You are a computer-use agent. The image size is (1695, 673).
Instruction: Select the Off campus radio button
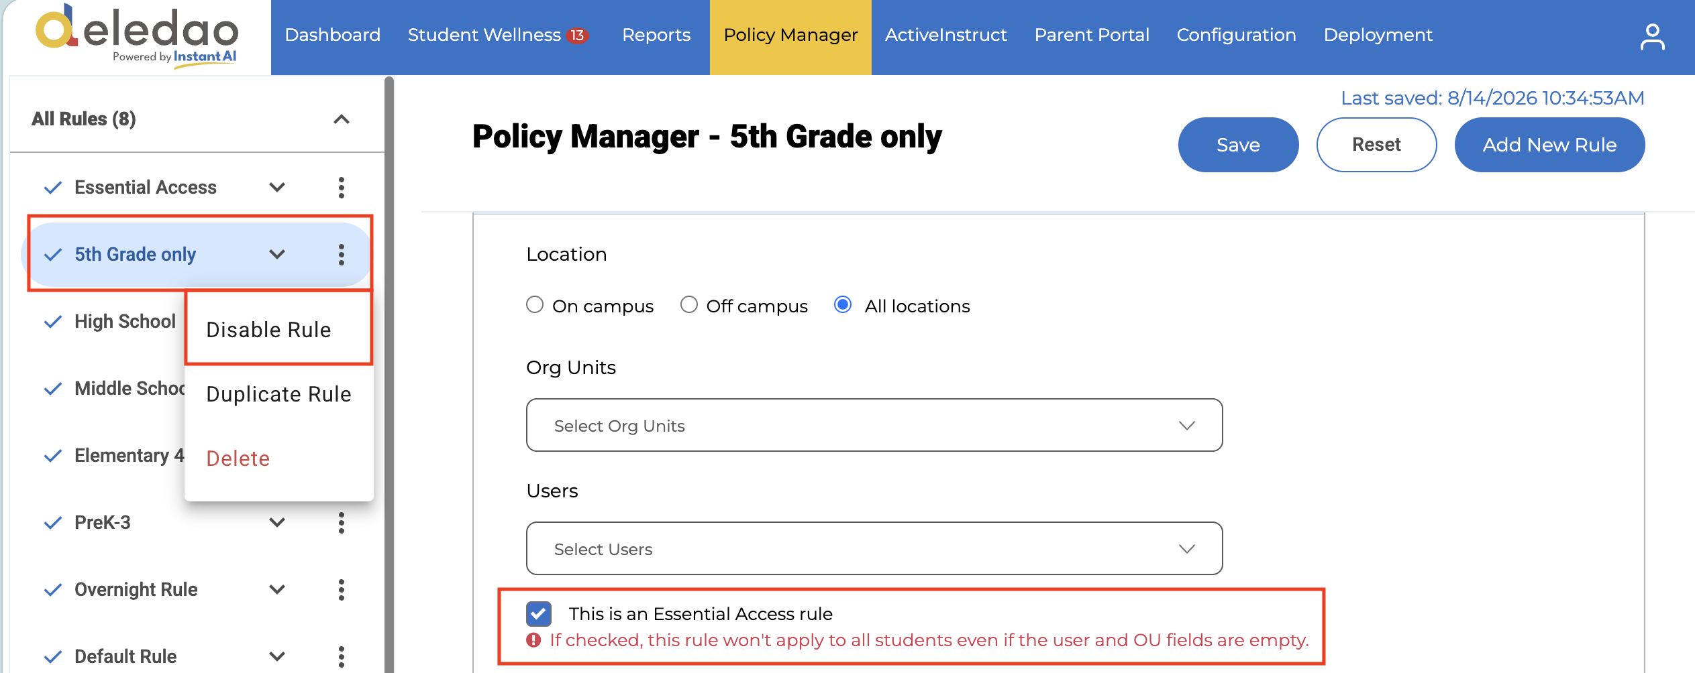click(x=689, y=305)
